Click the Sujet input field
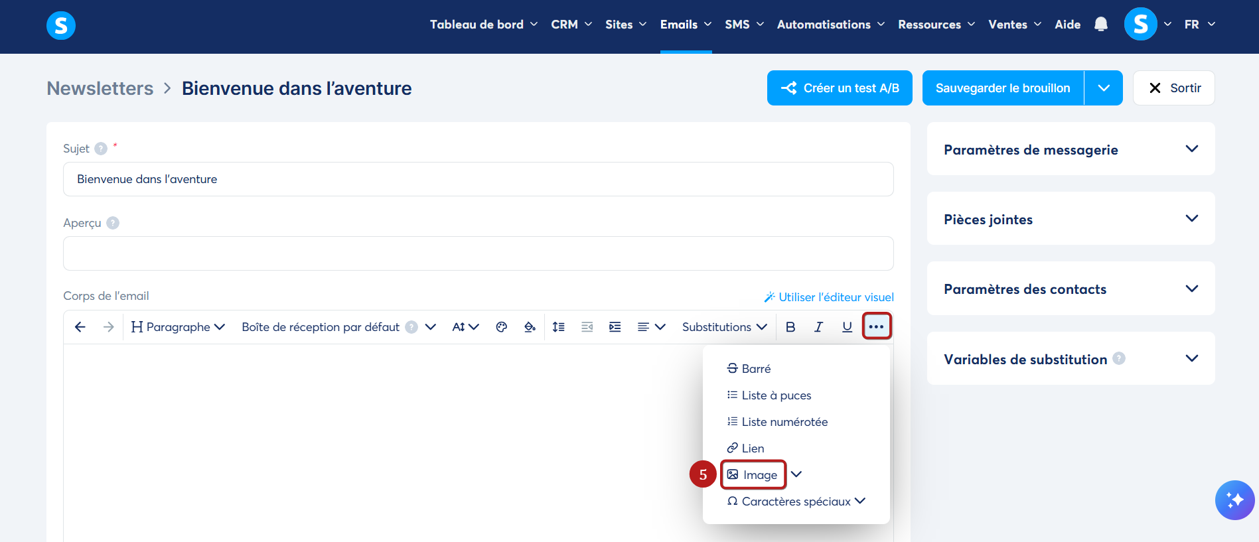 tap(479, 179)
